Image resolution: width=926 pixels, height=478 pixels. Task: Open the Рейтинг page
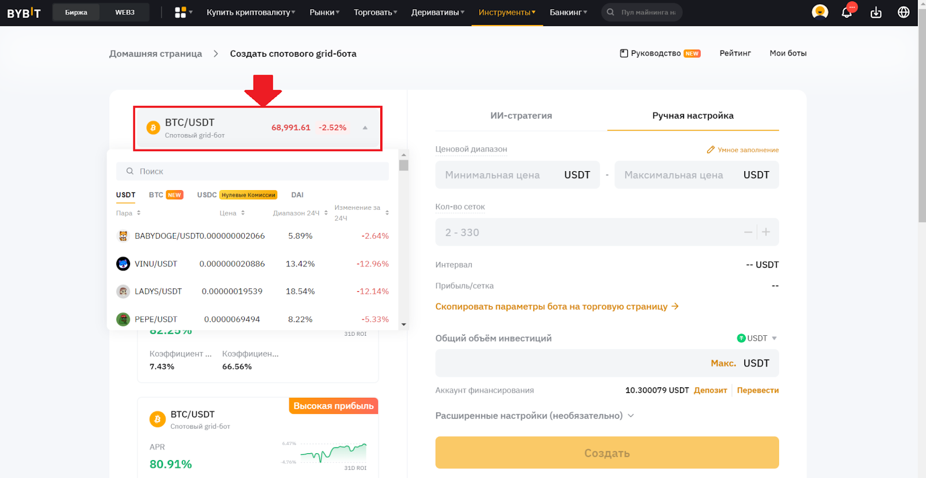pyautogui.click(x=735, y=53)
